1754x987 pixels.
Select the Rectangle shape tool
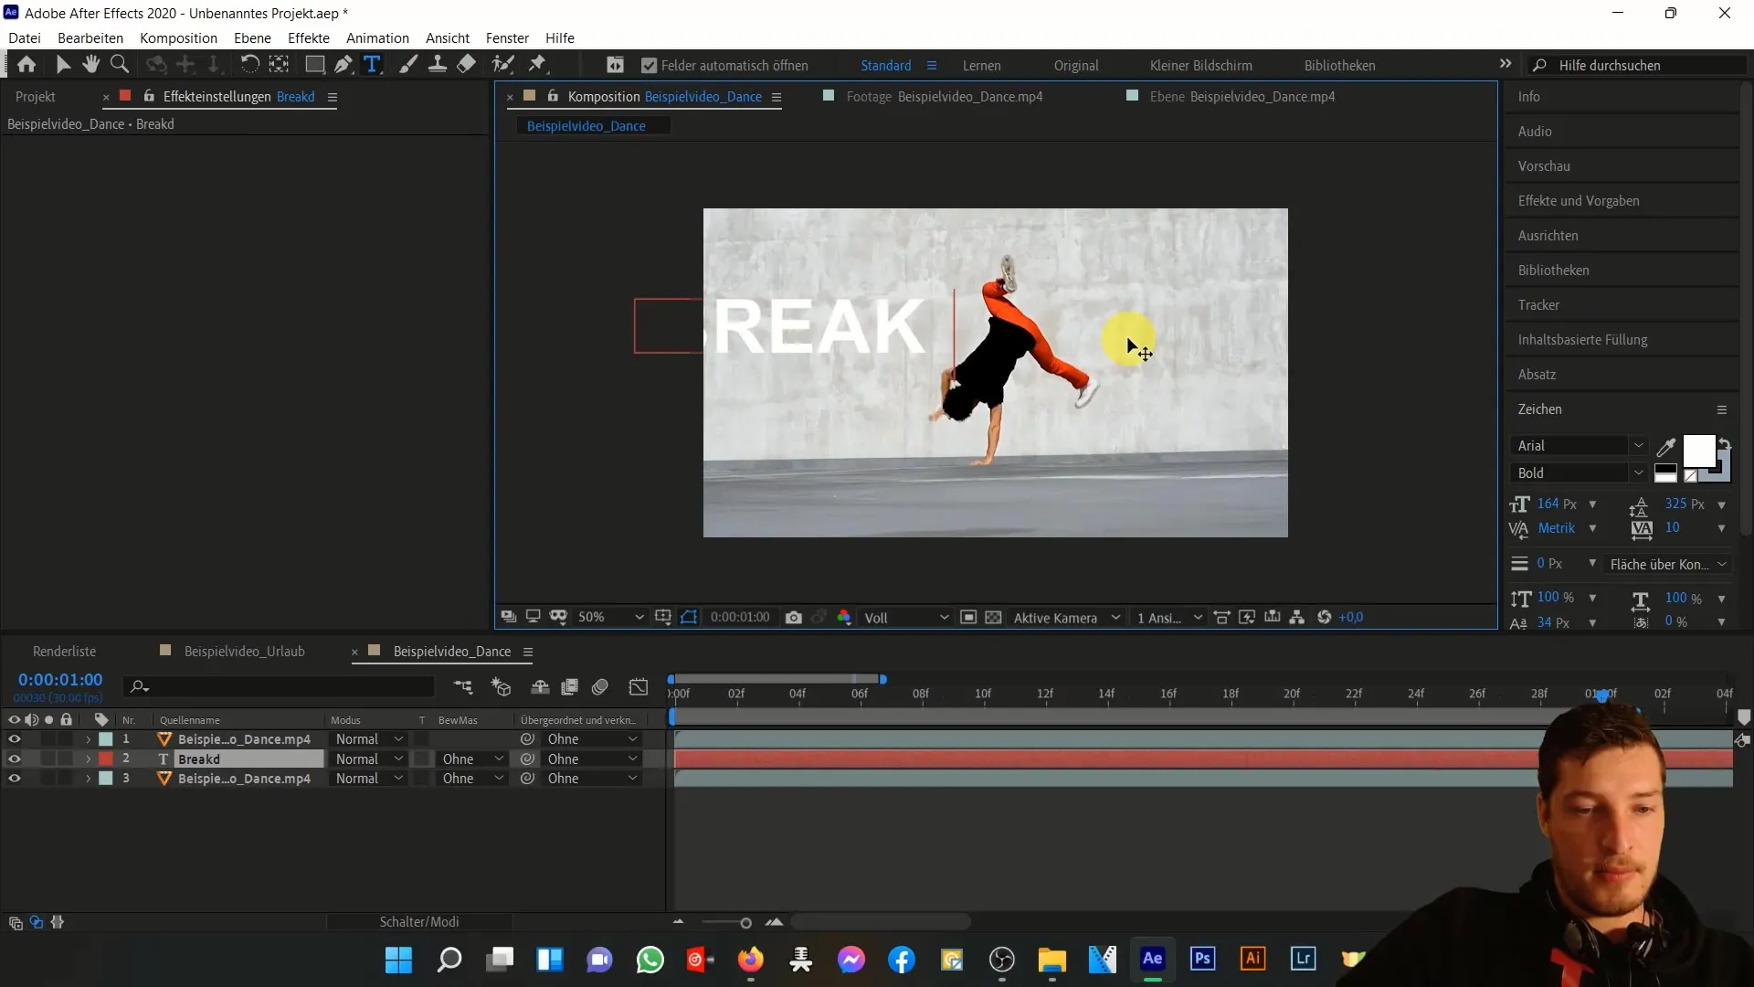click(x=314, y=65)
